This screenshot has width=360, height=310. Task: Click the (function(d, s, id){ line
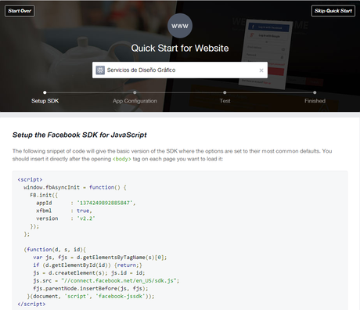click(55, 250)
